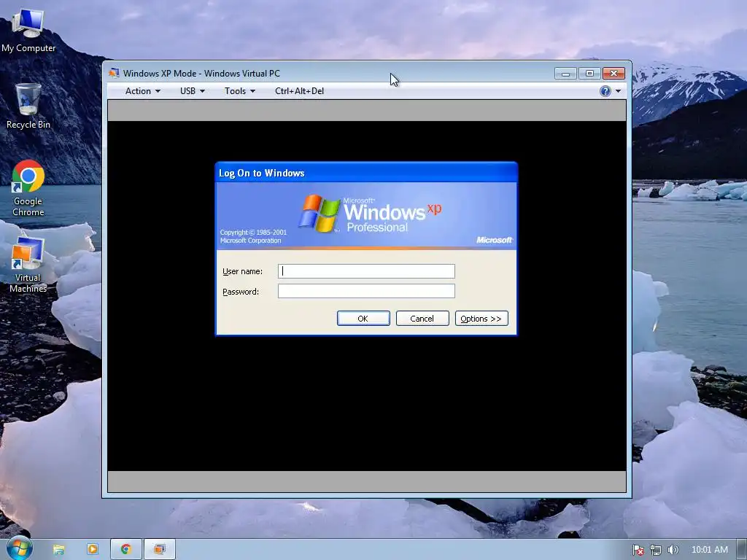The width and height of the screenshot is (747, 560).
Task: Click the 10:01 AM taskbar clock
Action: 709,550
